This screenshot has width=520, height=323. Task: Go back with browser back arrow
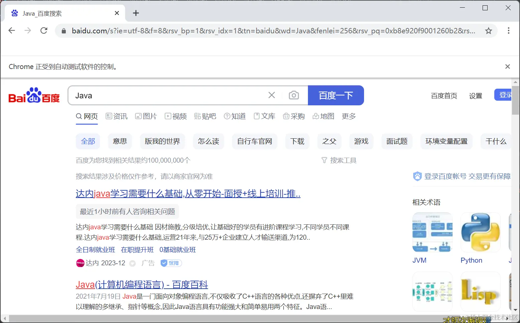[x=12, y=31]
